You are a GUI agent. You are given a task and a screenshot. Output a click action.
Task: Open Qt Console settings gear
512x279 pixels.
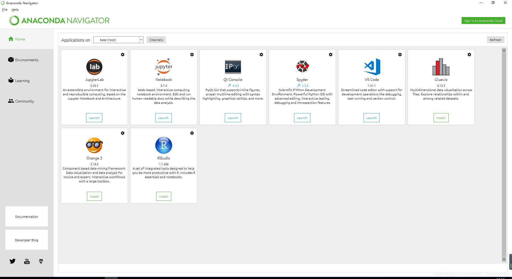click(261, 55)
